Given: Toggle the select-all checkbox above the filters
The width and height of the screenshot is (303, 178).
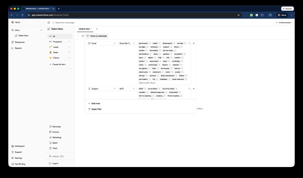Looking at the screenshot, I should [78, 36].
